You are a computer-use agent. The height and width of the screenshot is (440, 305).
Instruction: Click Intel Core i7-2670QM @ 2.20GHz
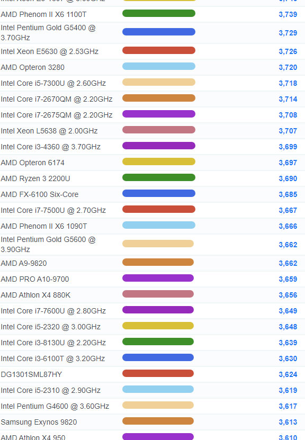tap(57, 99)
